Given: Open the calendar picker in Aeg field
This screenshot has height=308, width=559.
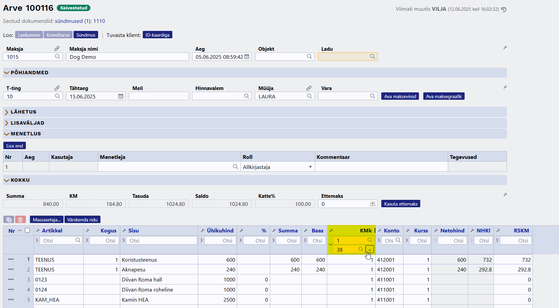Looking at the screenshot, I should [x=247, y=57].
